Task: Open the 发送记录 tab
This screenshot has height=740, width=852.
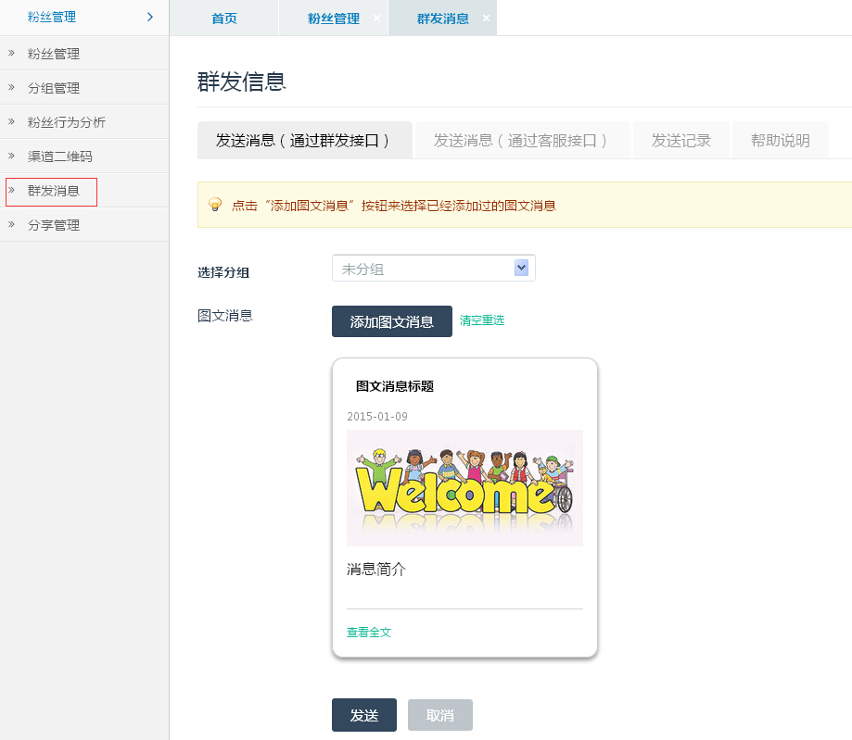Action: point(681,141)
